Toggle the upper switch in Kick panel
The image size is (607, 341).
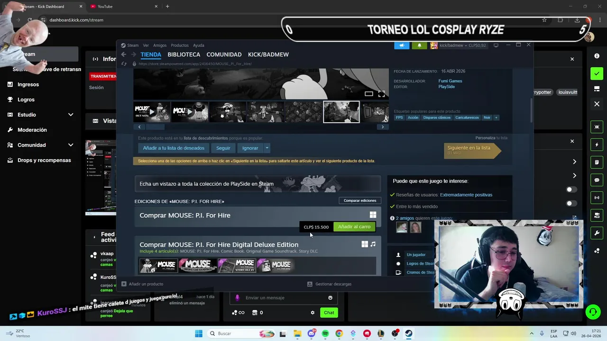[x=571, y=189]
